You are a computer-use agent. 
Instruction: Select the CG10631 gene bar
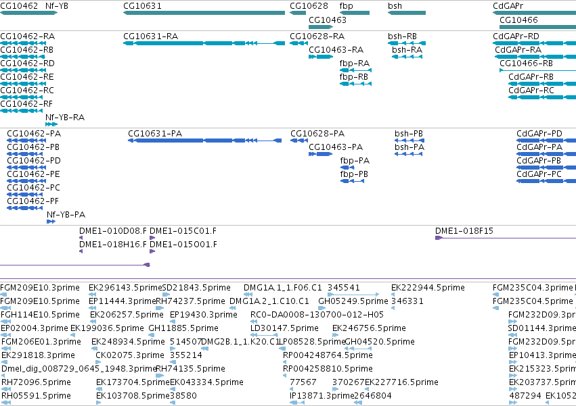click(204, 13)
